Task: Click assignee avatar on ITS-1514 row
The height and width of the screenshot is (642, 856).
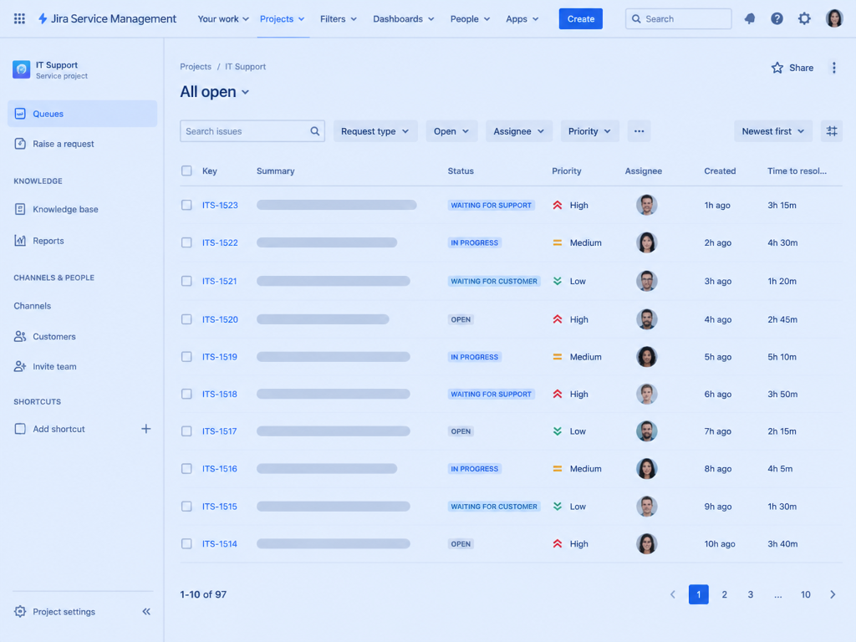Action: tap(646, 543)
